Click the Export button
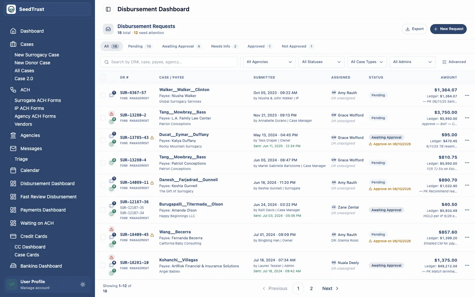 (x=414, y=29)
